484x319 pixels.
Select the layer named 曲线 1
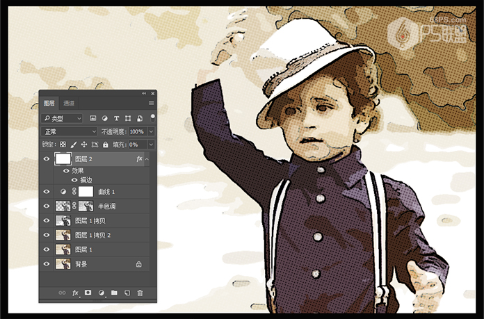(x=106, y=192)
